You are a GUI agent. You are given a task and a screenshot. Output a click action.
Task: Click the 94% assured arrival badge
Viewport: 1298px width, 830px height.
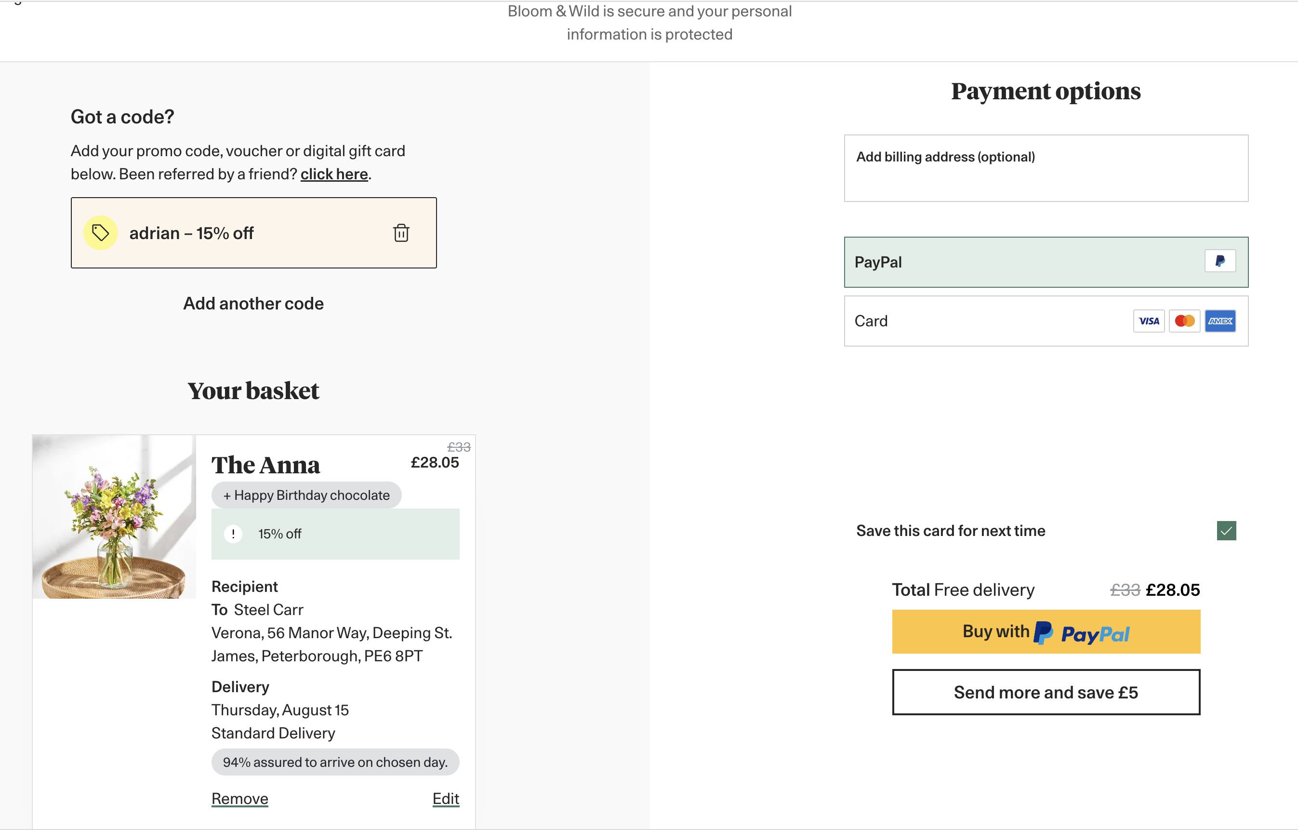[x=335, y=762]
